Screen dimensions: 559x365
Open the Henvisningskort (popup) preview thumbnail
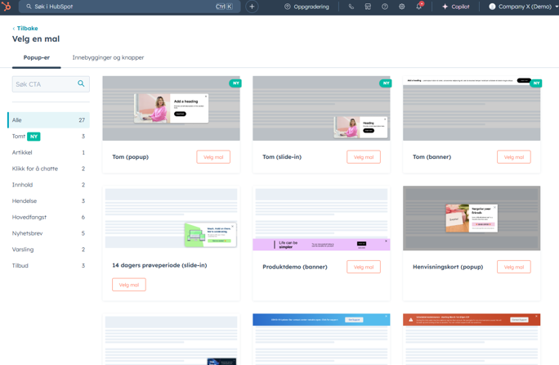coord(472,219)
